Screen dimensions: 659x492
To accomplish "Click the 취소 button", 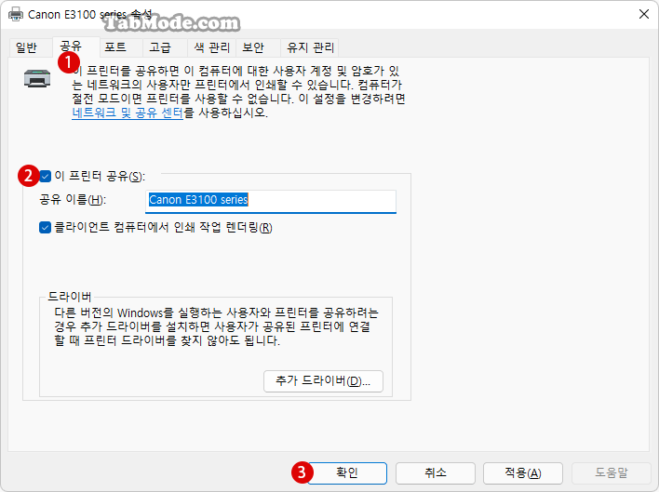I will (x=436, y=473).
